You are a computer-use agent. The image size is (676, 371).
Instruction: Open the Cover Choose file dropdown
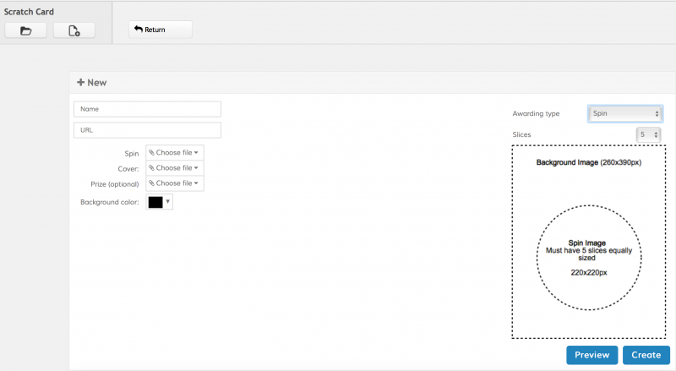click(x=174, y=168)
